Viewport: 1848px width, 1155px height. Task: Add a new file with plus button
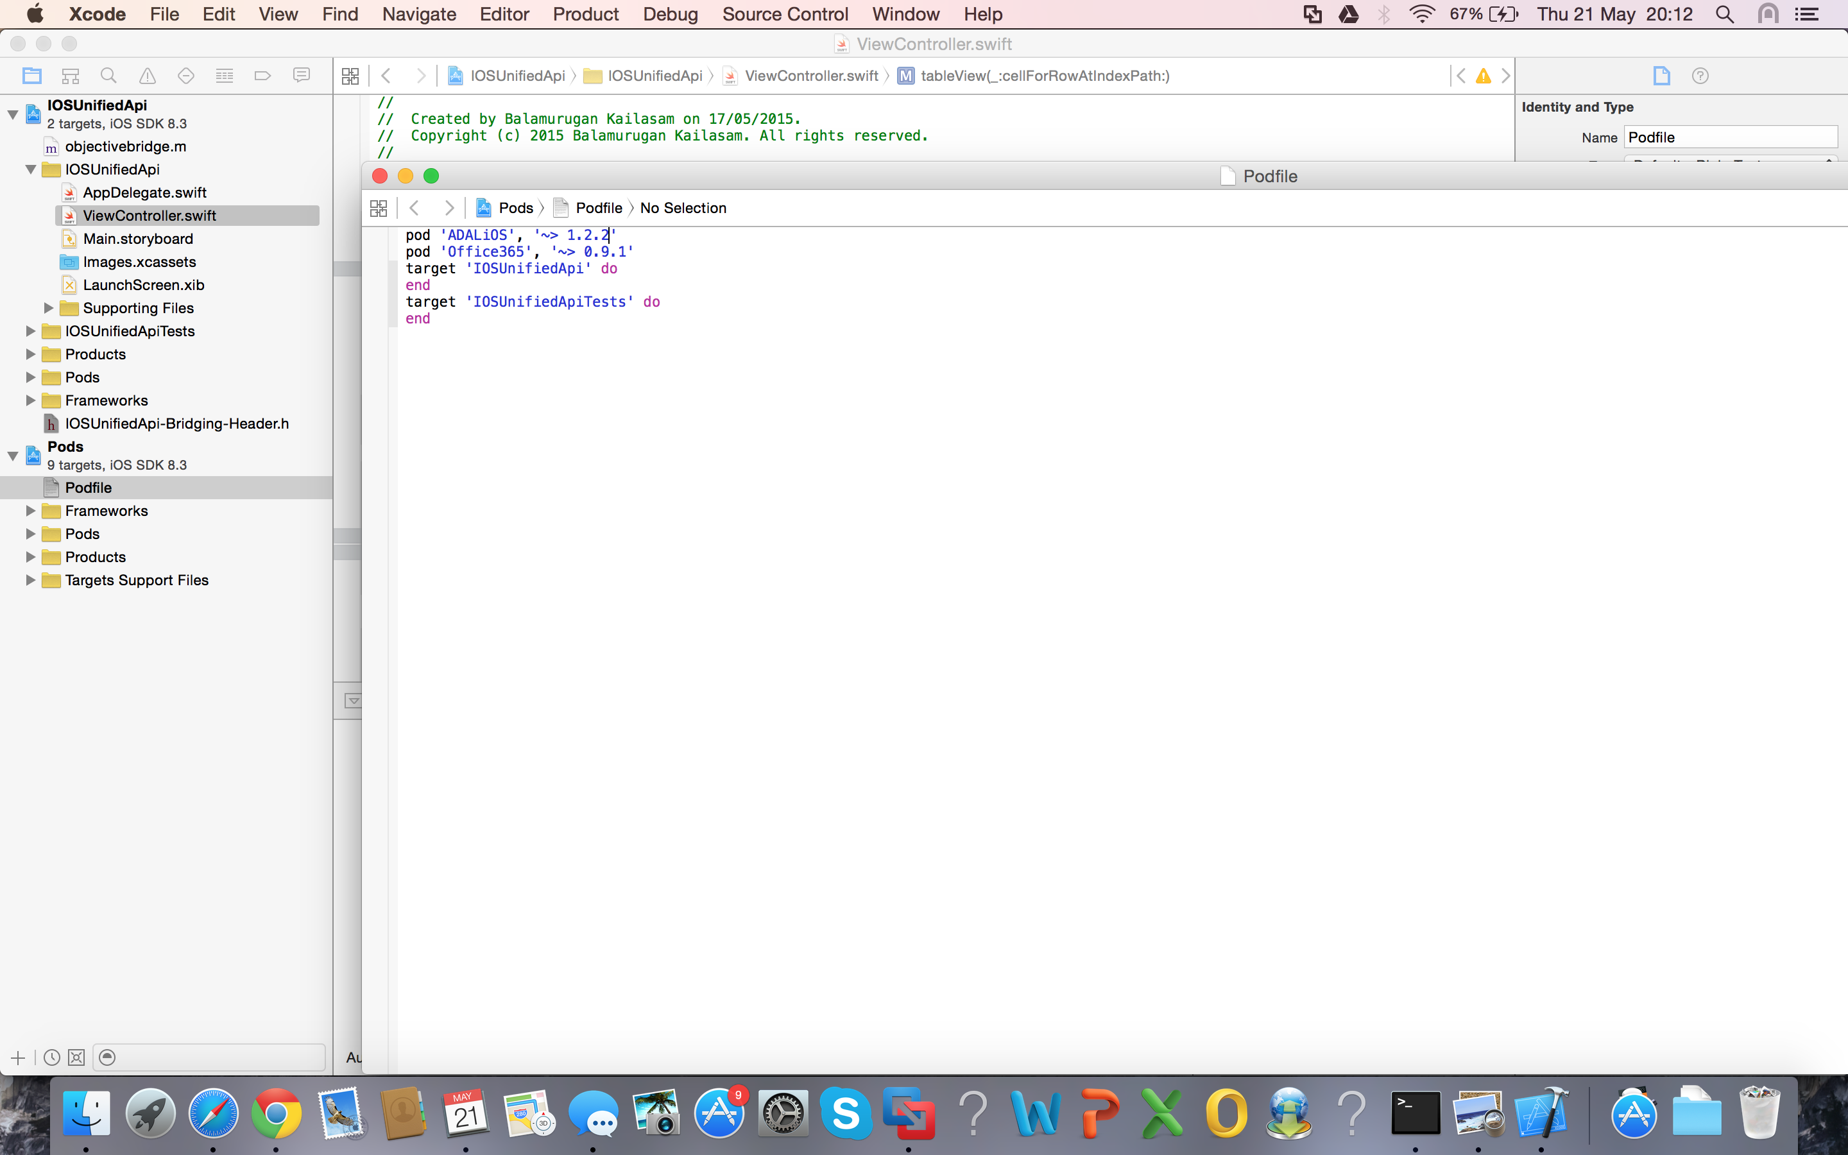tap(19, 1058)
